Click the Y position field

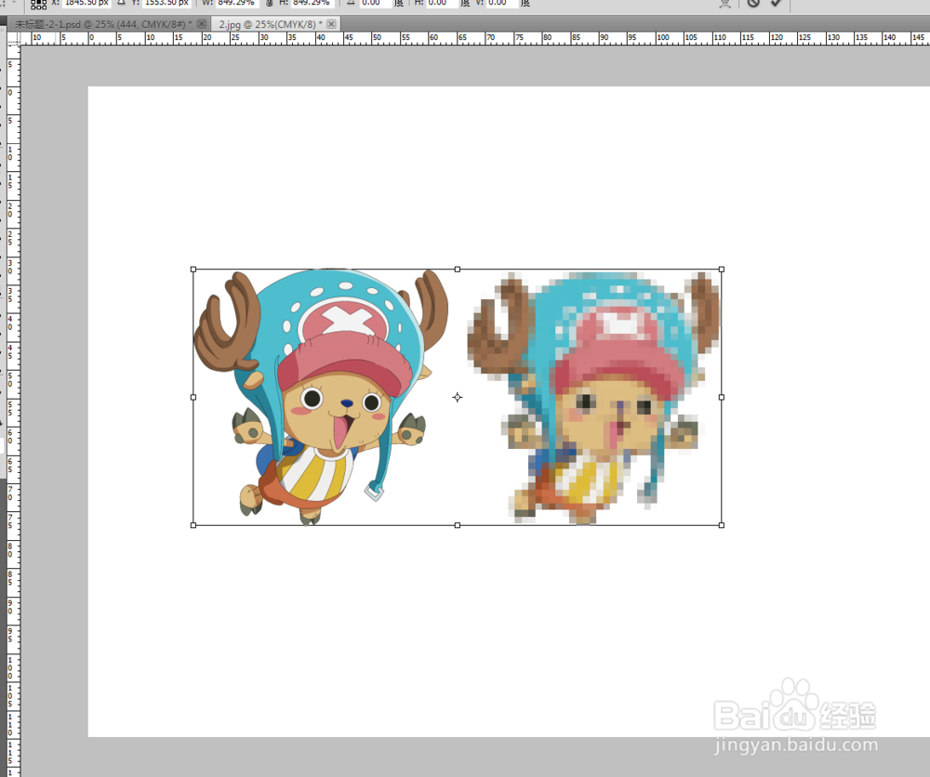(167, 3)
